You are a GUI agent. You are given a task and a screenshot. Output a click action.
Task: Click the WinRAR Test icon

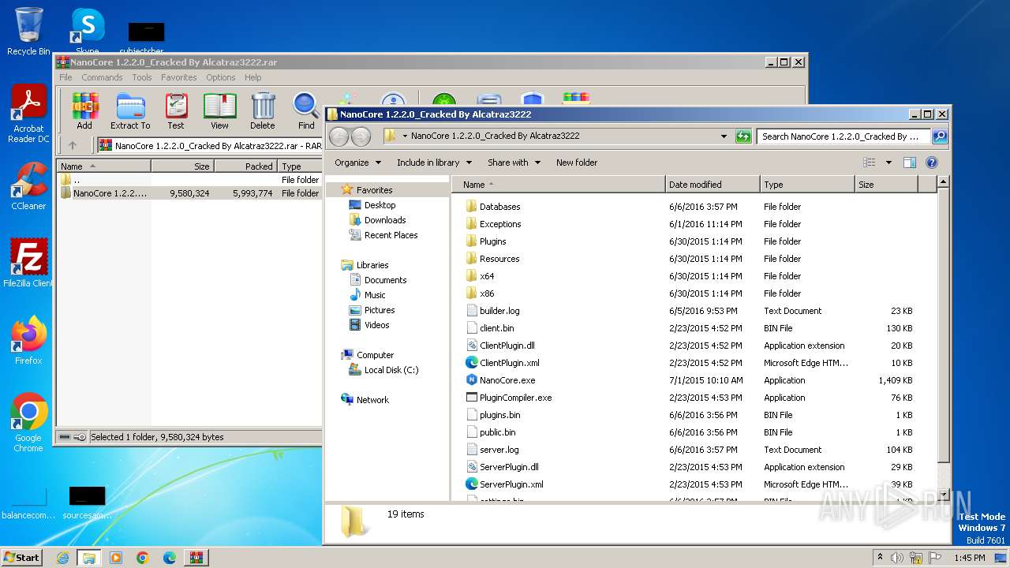[x=176, y=110]
